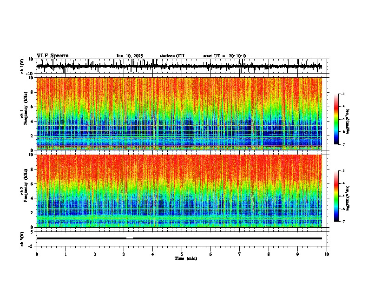Click the date text "Jan. 10, 2025"
Viewport: 368px width, 285px height.
pyautogui.click(x=130, y=56)
